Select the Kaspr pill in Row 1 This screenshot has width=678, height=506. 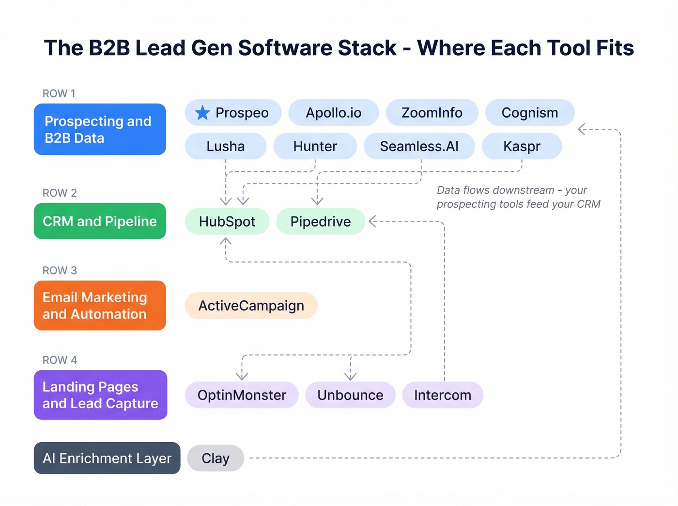[522, 146]
